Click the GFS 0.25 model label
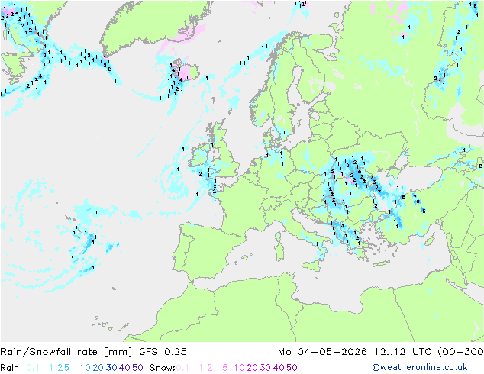The height and width of the screenshot is (374, 484). tap(163, 351)
